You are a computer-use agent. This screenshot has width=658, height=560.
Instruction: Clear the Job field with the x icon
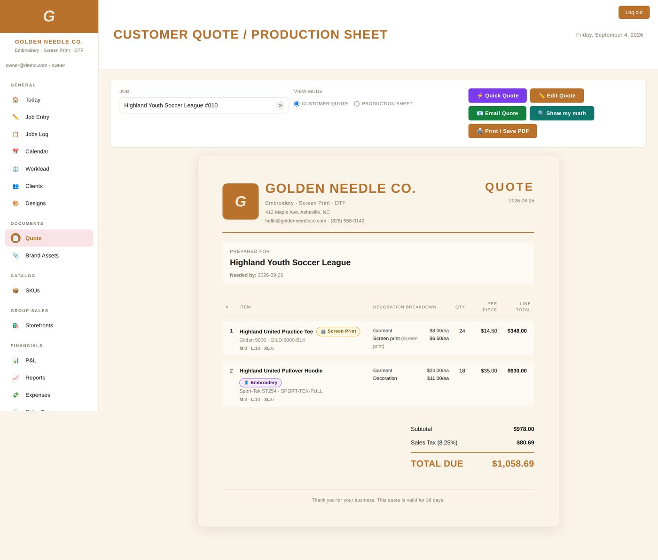[281, 105]
